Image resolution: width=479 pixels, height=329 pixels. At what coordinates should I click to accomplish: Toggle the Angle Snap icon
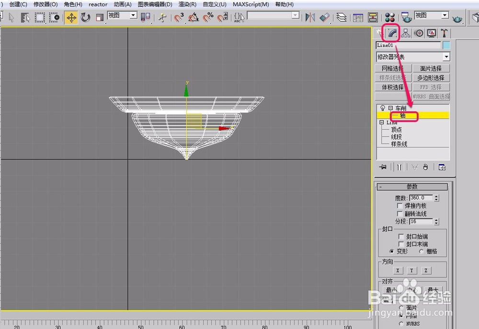(x=194, y=18)
